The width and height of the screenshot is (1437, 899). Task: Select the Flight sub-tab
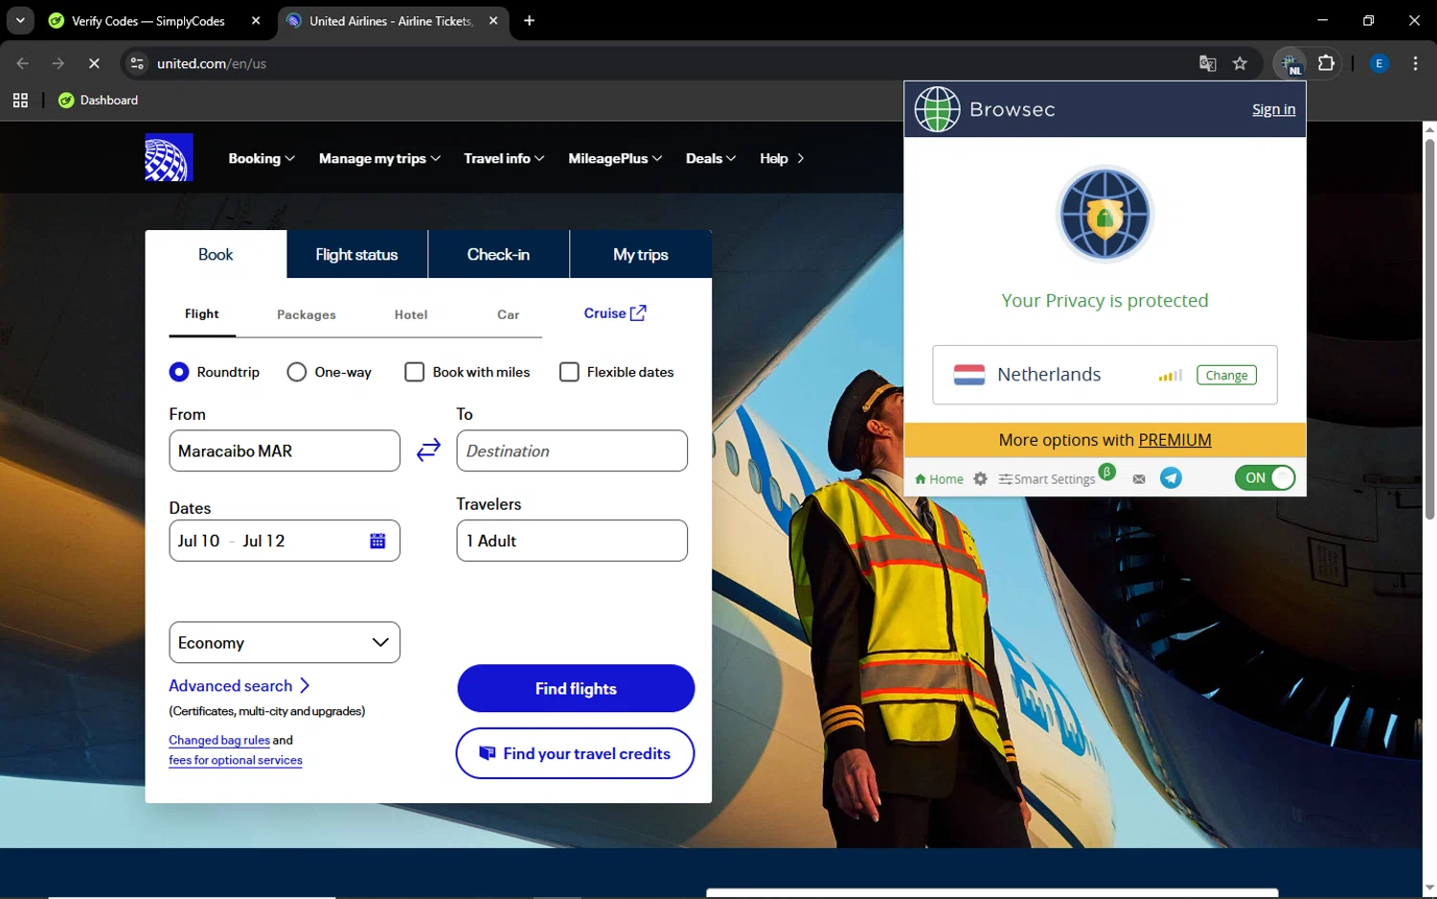coord(202,314)
